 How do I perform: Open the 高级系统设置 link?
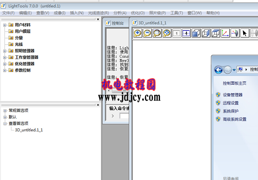pos(235,119)
